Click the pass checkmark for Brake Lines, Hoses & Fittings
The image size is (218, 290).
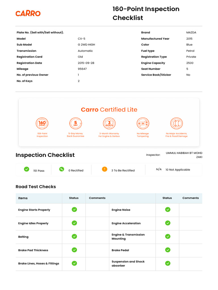tap(74, 263)
